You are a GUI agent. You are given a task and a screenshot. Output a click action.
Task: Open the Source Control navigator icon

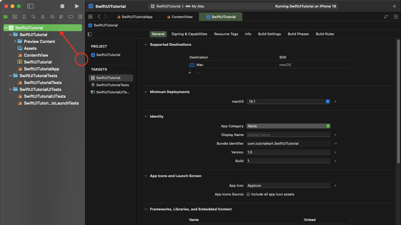pos(15,16)
